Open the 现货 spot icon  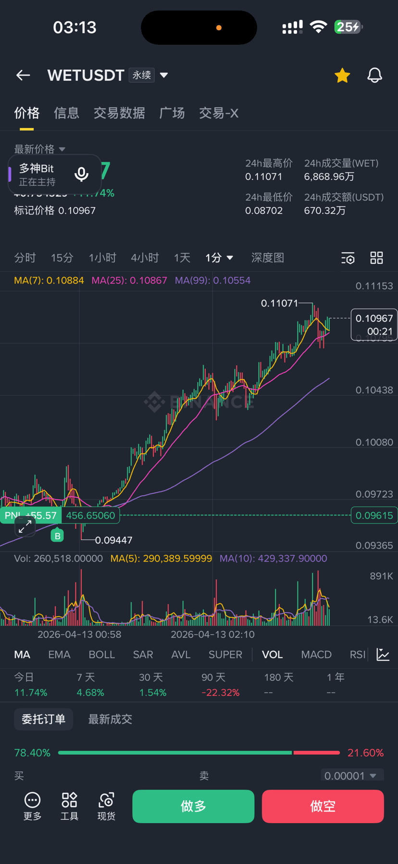pos(106,806)
